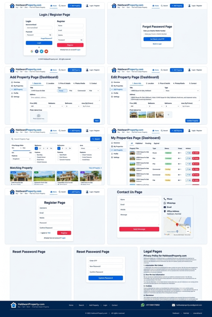The height and width of the screenshot is (317, 212).
Task: Select 5+ under Bedrooms search filter
Action: click(x=51, y=148)
